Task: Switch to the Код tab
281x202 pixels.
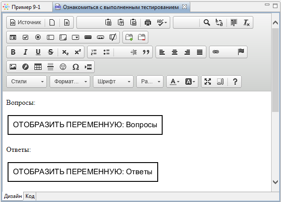Action: [x=30, y=196]
